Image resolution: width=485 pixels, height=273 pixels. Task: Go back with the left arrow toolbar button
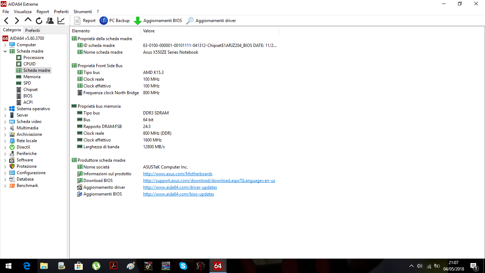pos(6,21)
